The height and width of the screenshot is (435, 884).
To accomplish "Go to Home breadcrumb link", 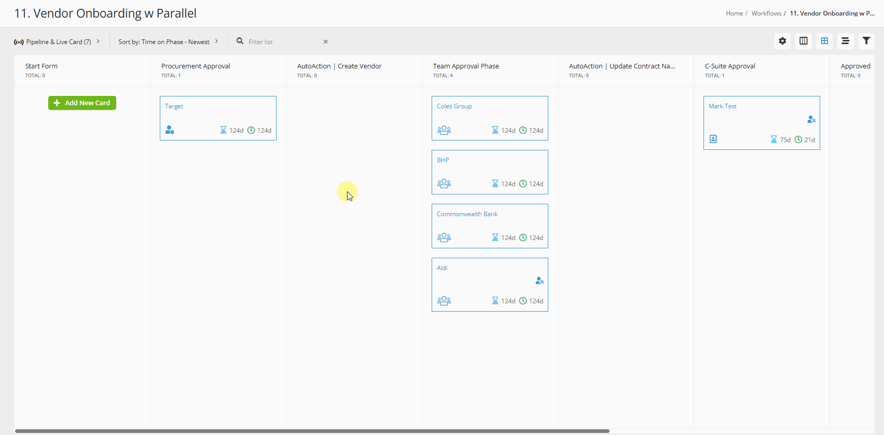I will click(x=734, y=13).
